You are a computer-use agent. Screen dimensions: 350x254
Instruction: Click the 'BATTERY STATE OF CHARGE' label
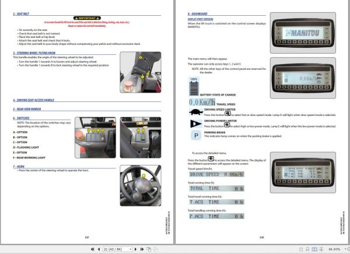218,95
